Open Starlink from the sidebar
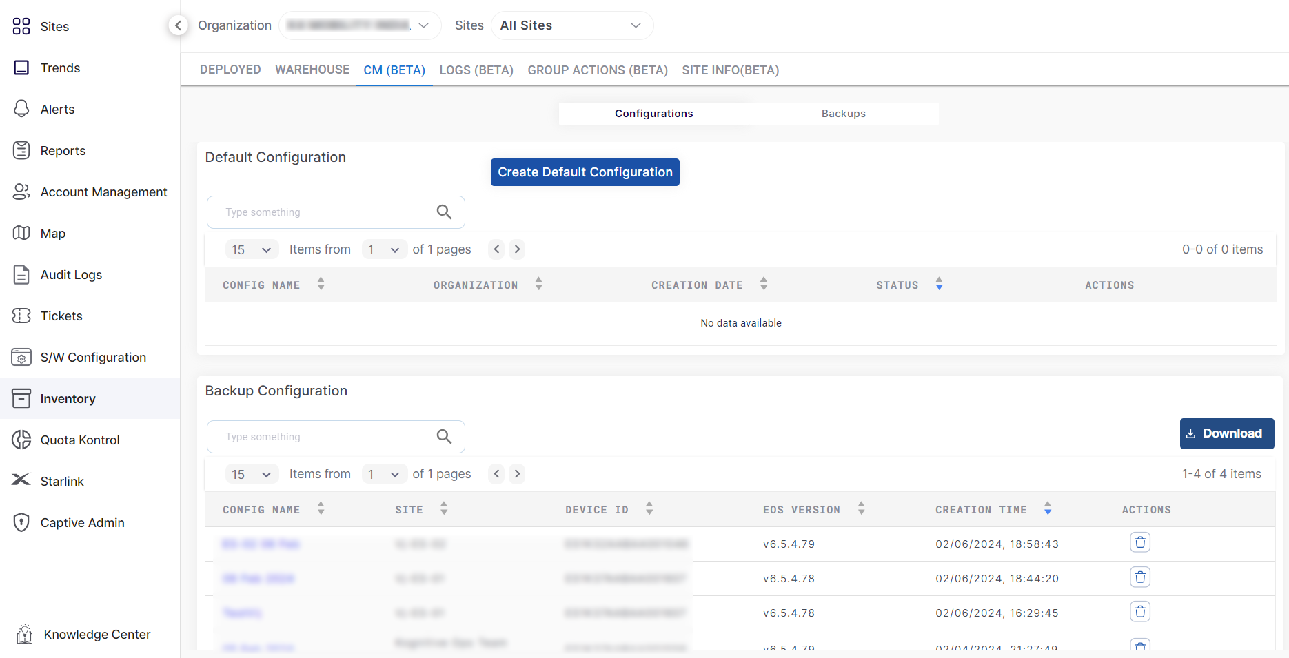Screen dimensions: 1289x658 coord(61,481)
